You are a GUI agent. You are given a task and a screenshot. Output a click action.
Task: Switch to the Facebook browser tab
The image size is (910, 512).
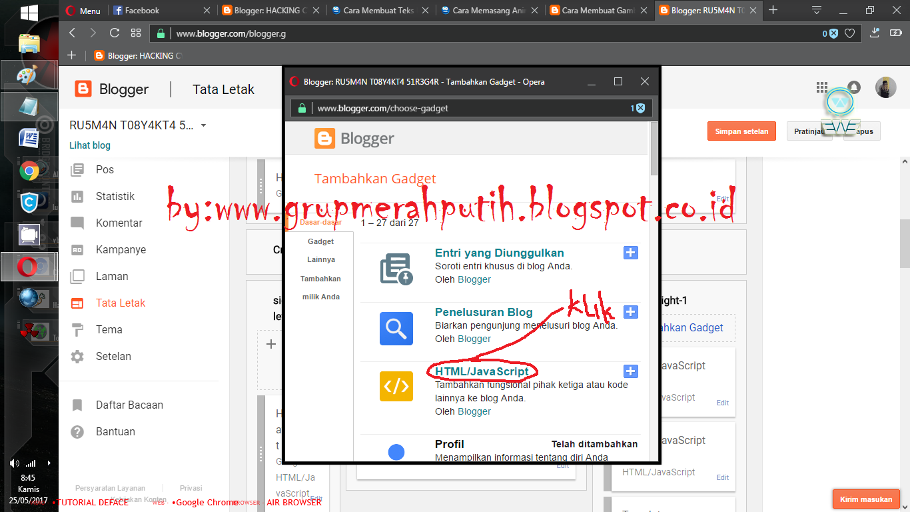click(161, 11)
